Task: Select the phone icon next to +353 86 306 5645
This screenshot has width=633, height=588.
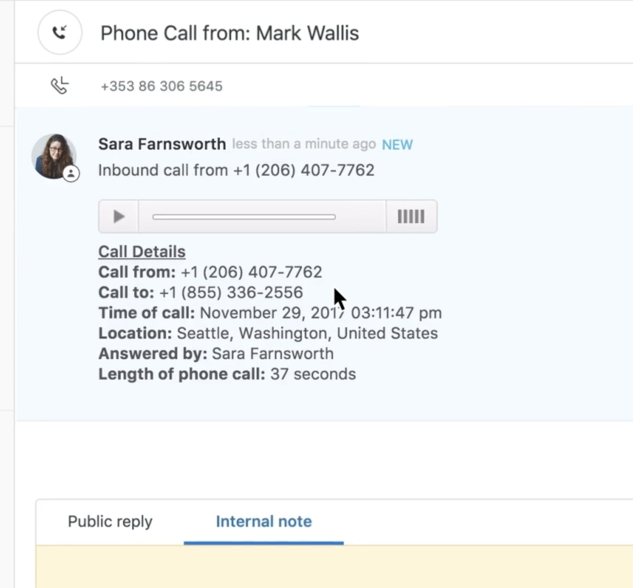Action: pyautogui.click(x=59, y=85)
